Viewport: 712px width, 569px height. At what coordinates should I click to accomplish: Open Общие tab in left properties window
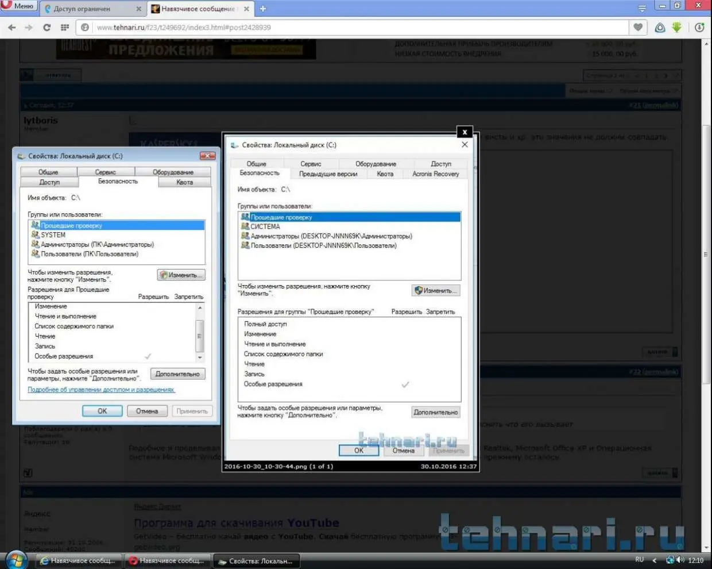tap(49, 172)
